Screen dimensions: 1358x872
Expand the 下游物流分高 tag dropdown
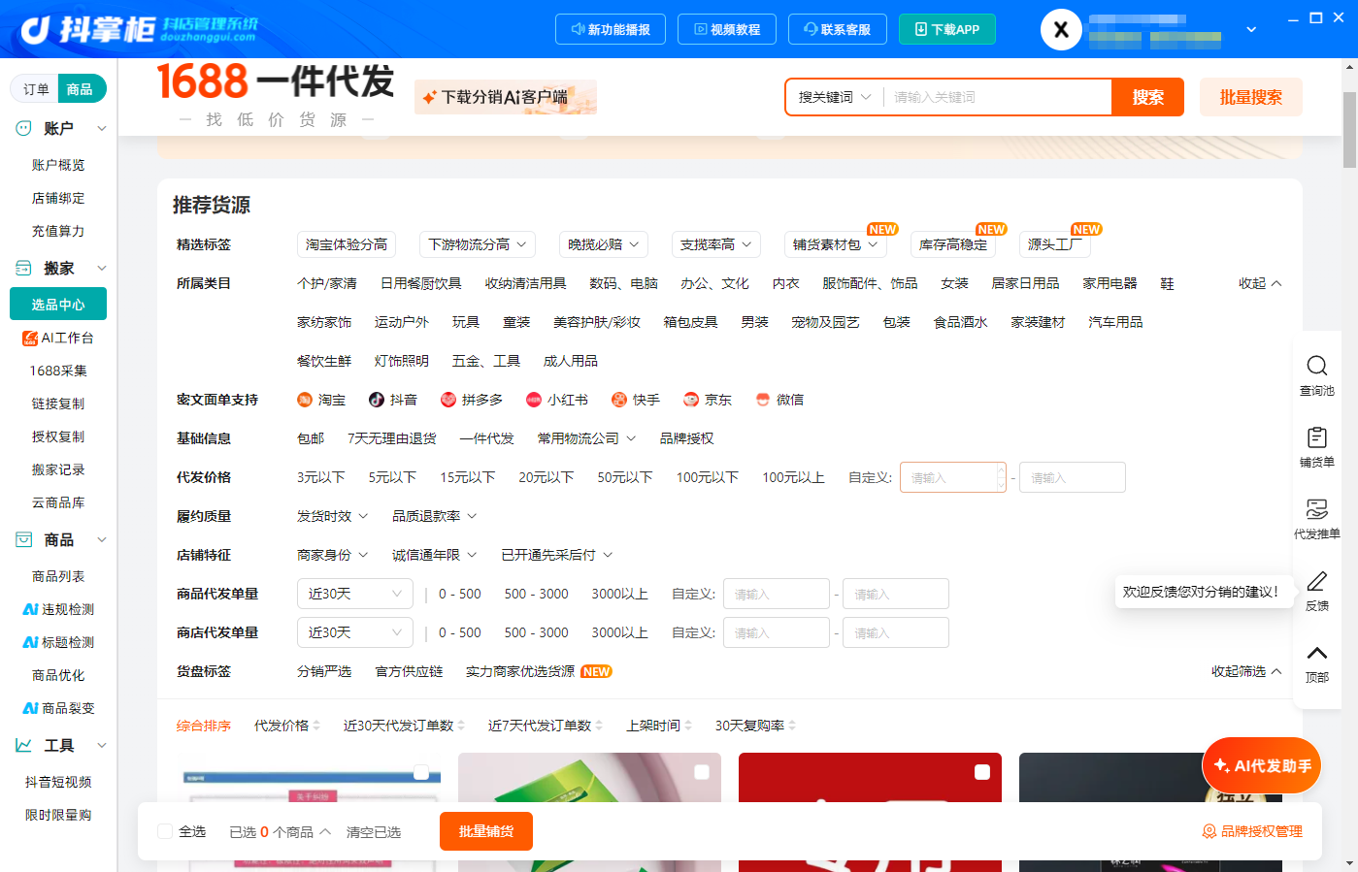click(478, 244)
